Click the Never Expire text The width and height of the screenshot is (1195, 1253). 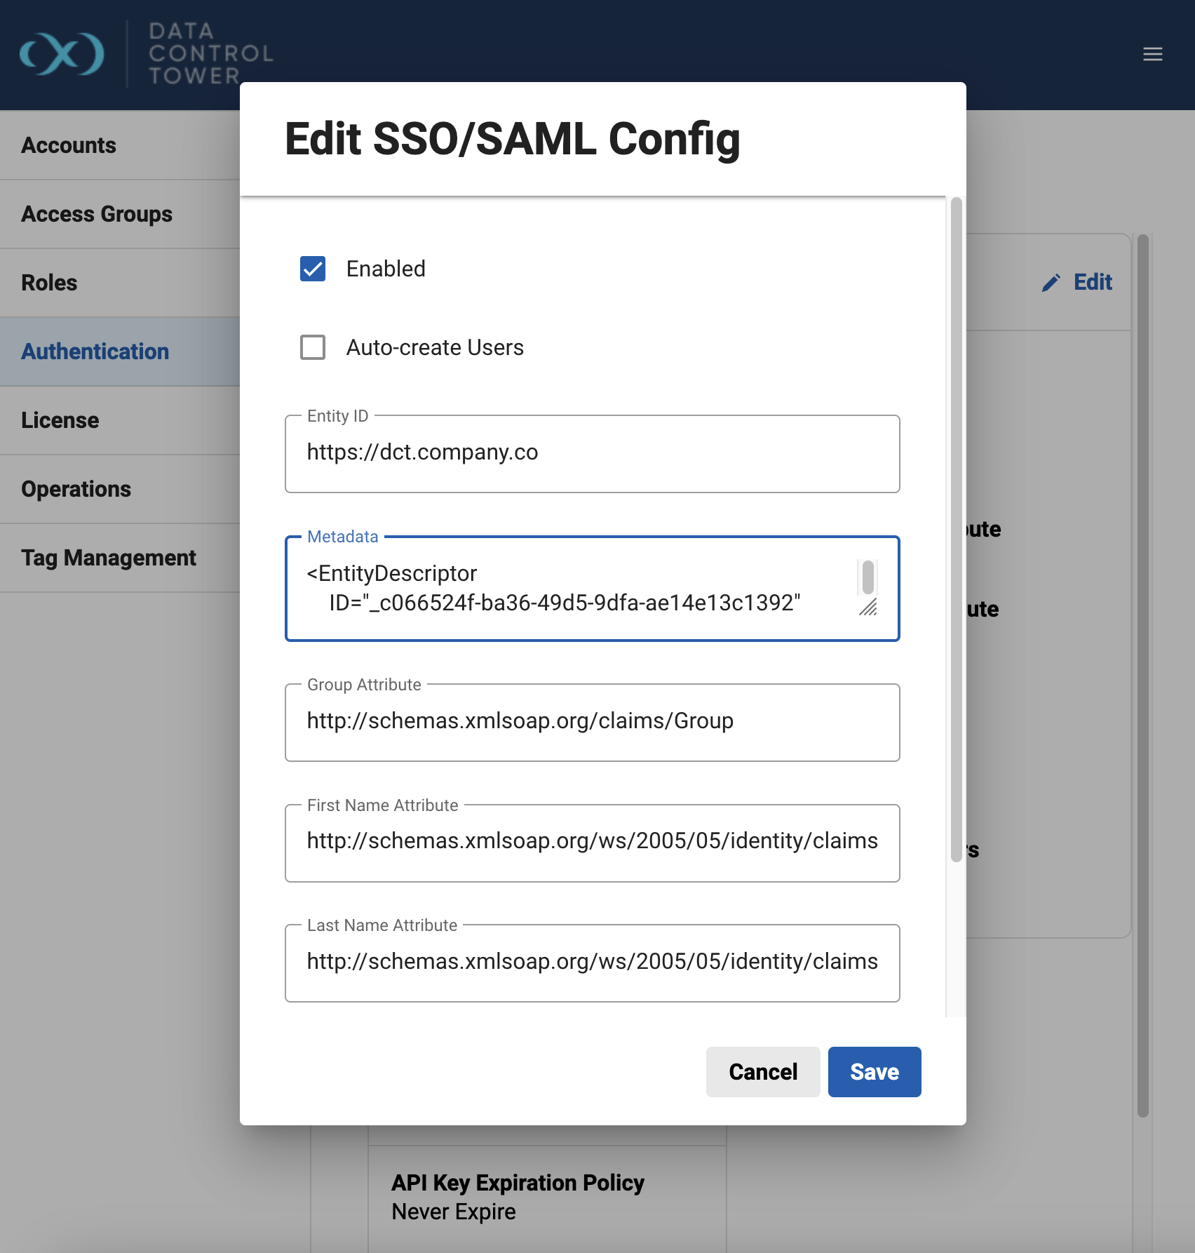tap(454, 1212)
